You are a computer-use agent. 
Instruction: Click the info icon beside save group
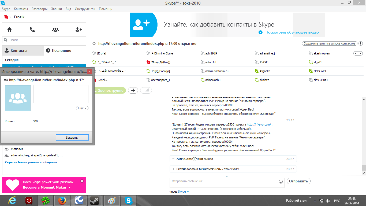361,43
